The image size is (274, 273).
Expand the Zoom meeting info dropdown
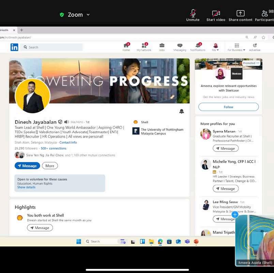tap(88, 15)
